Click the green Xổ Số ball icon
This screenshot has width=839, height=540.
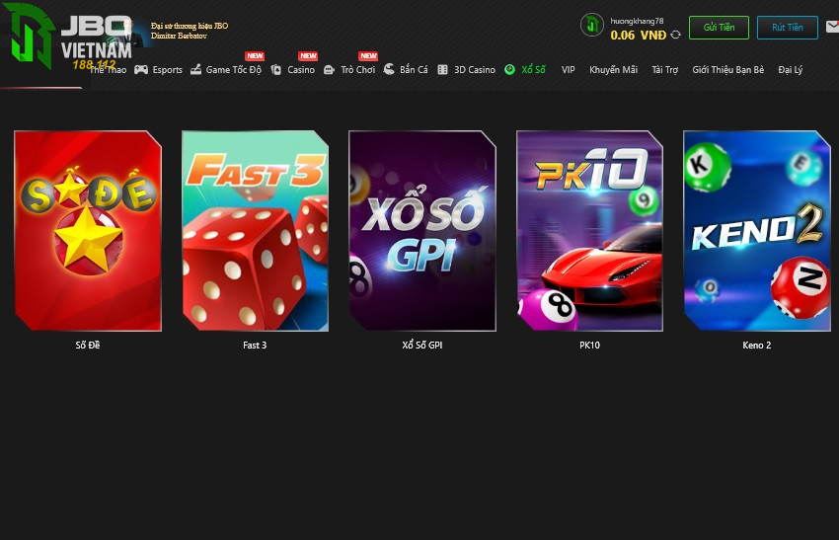(x=510, y=69)
